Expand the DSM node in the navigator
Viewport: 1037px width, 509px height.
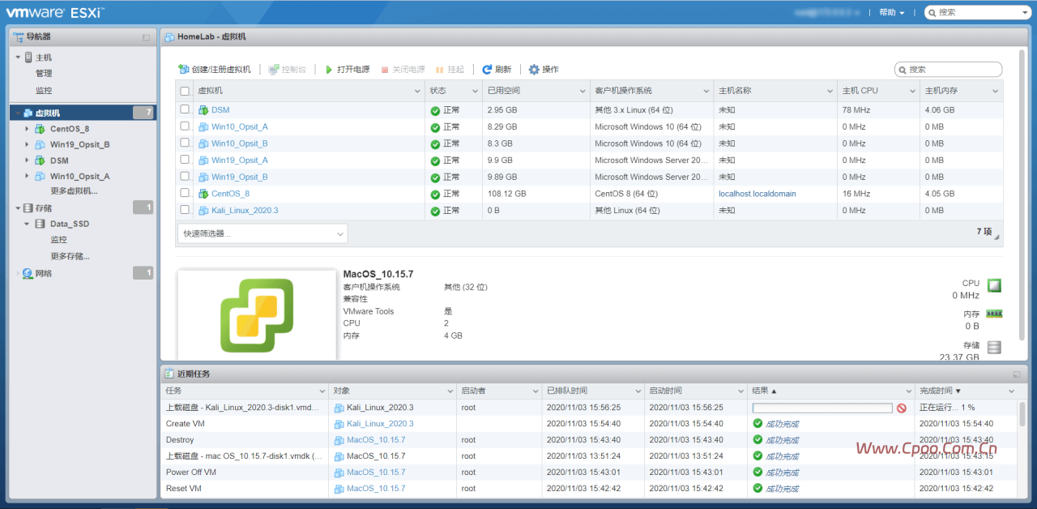(27, 160)
